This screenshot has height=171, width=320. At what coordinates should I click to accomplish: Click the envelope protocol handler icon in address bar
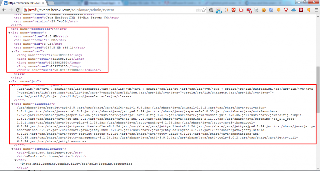198,10
